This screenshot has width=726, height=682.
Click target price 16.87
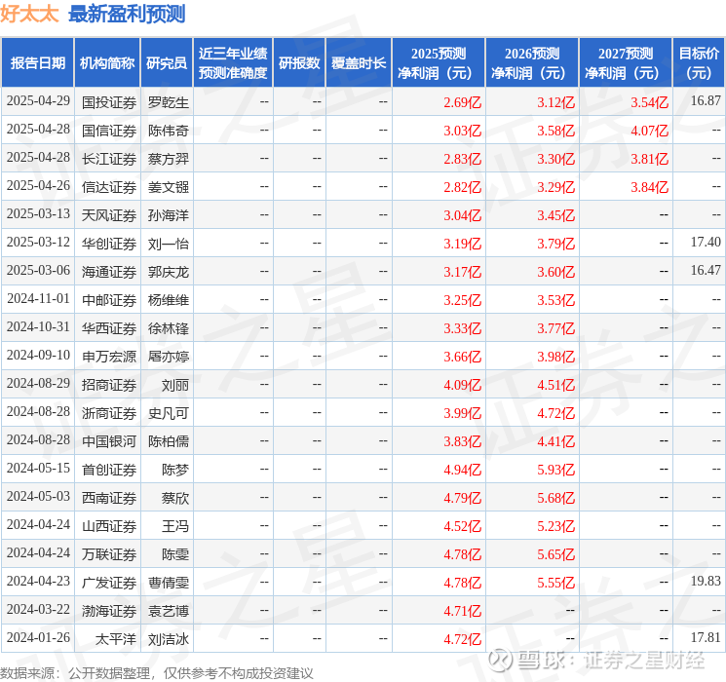coord(706,101)
